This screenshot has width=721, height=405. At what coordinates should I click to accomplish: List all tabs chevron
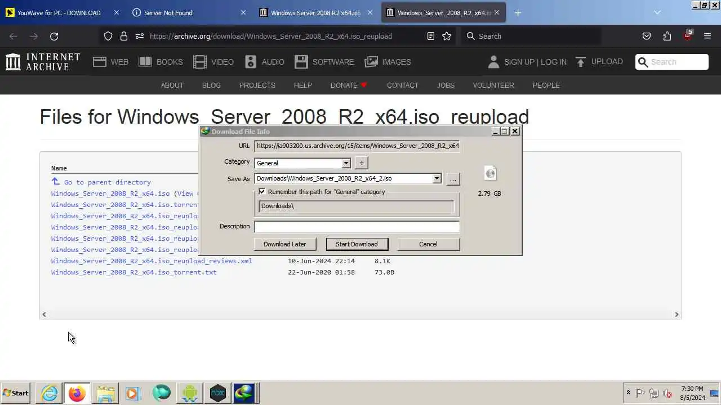(657, 12)
